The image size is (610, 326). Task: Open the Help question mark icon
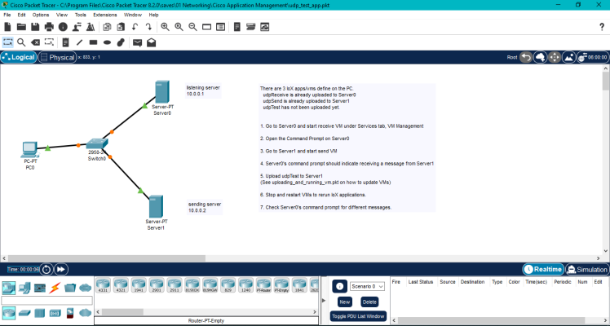click(x=602, y=27)
